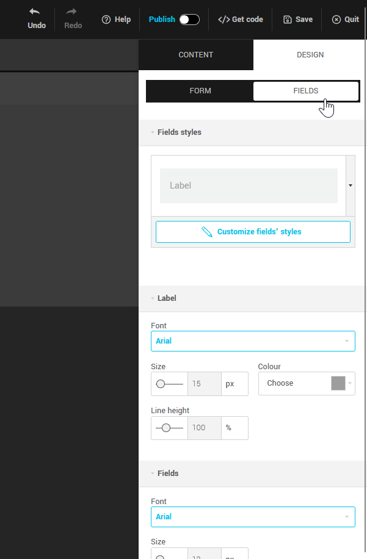Click the Redo arrow icon
Viewport: 367px width, 559px height.
[x=71, y=12]
